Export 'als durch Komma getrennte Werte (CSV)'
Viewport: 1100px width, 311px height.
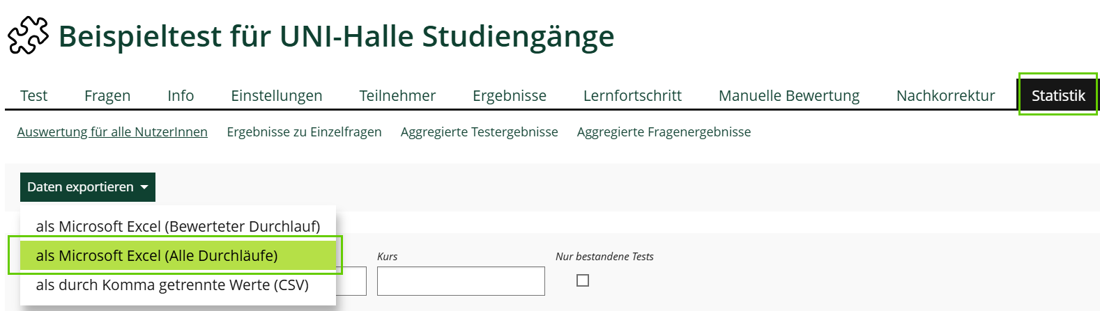pyautogui.click(x=172, y=285)
